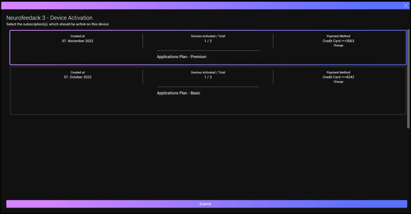Click 'Credit Card ***4242' text
Screen dimensions: 411x214
338,77
